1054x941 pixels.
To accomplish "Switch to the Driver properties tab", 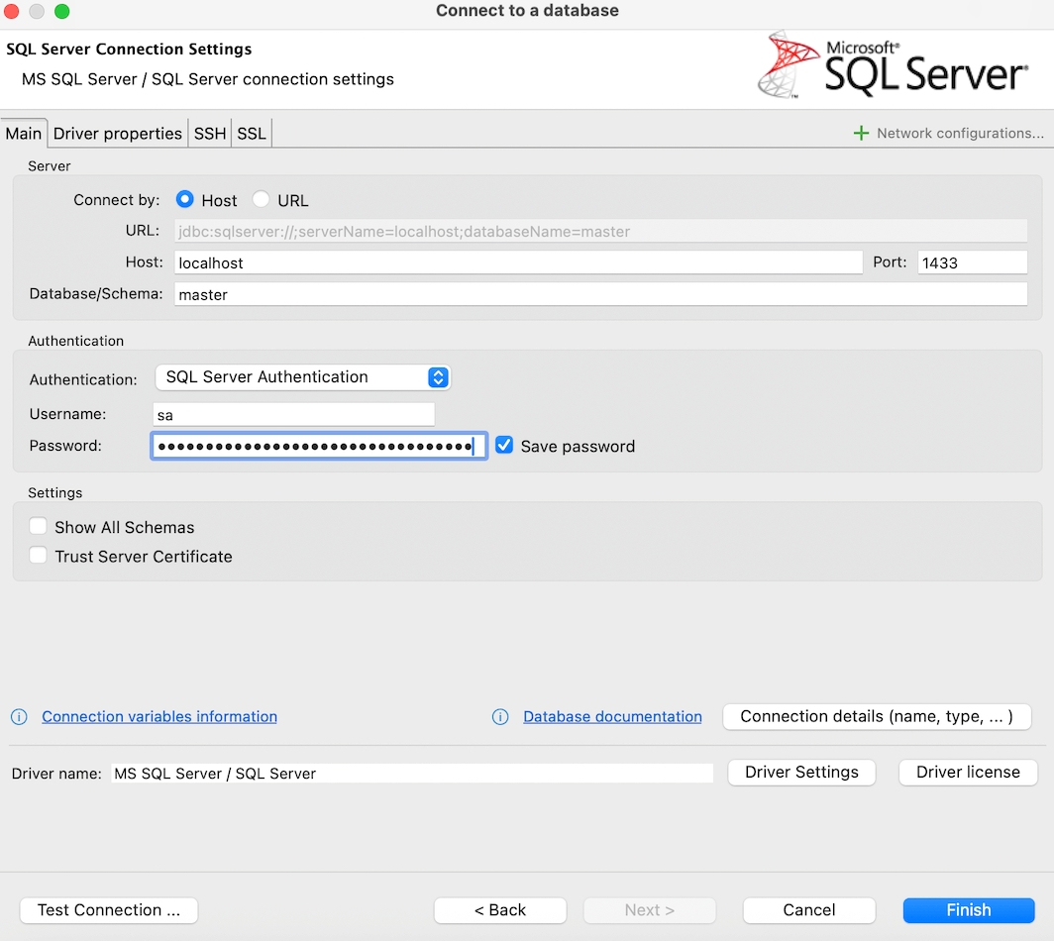I will [118, 134].
